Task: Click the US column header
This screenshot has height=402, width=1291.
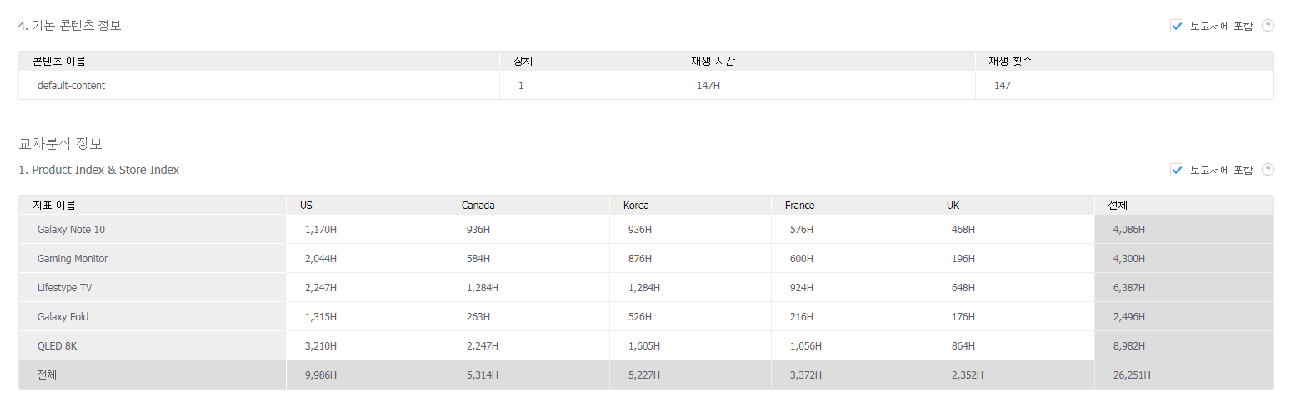Action: coord(307,206)
